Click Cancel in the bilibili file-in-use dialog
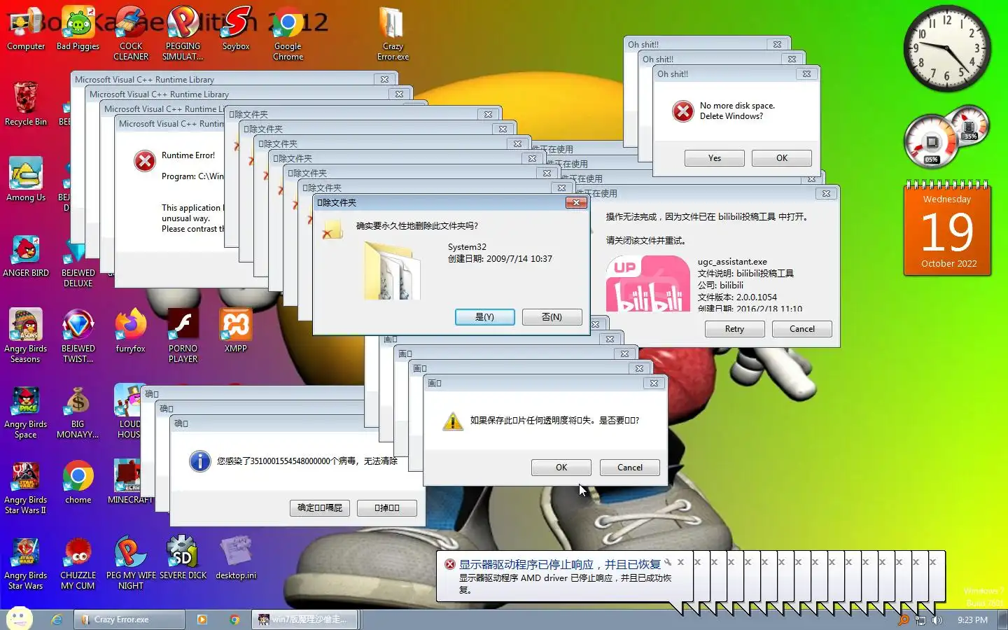Screen dimensions: 1008x630 pos(802,329)
